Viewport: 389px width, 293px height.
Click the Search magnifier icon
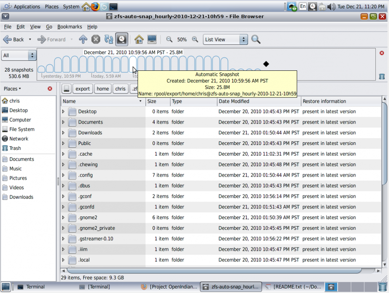tap(256, 39)
